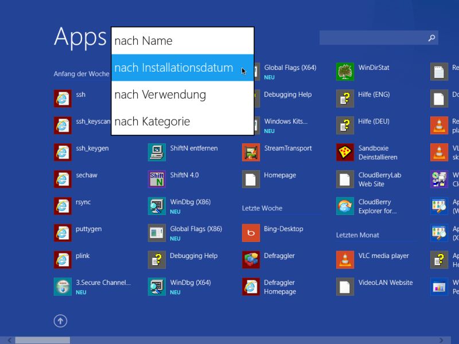Open the Hilfe (DEU) help icon
The image size is (459, 344).
coord(345,125)
